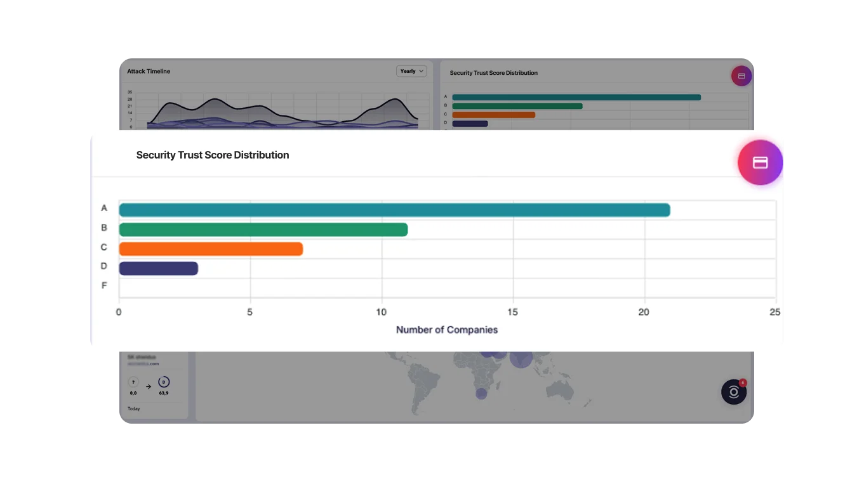Click the '25' x-axis tick label
Screen dimensions: 857x482
tap(774, 312)
